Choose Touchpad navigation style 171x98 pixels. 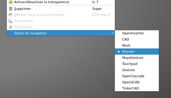tap(137, 64)
